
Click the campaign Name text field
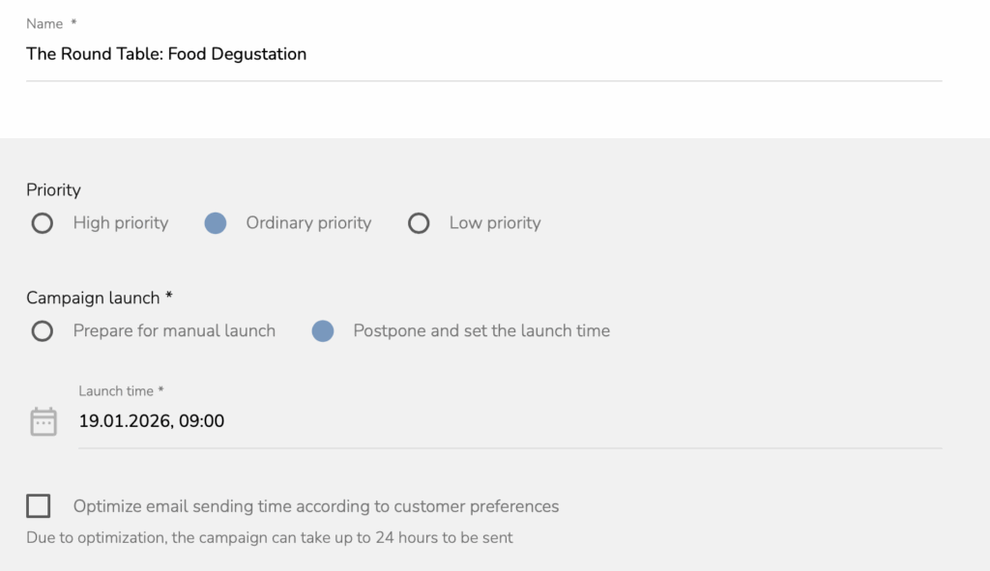point(483,54)
